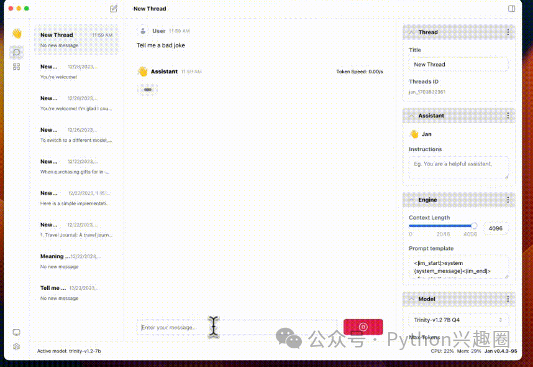Screen dimensions: 533x367
Task: Open the thread 'You're welcome!' from 12/28/2023
Action: 76,71
